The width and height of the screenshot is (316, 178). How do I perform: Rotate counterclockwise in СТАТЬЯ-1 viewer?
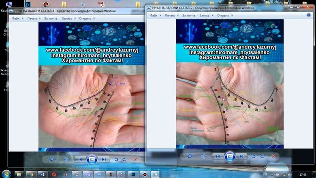coord(116,159)
